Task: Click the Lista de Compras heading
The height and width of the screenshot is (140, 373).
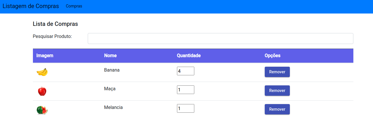Action: (x=55, y=24)
